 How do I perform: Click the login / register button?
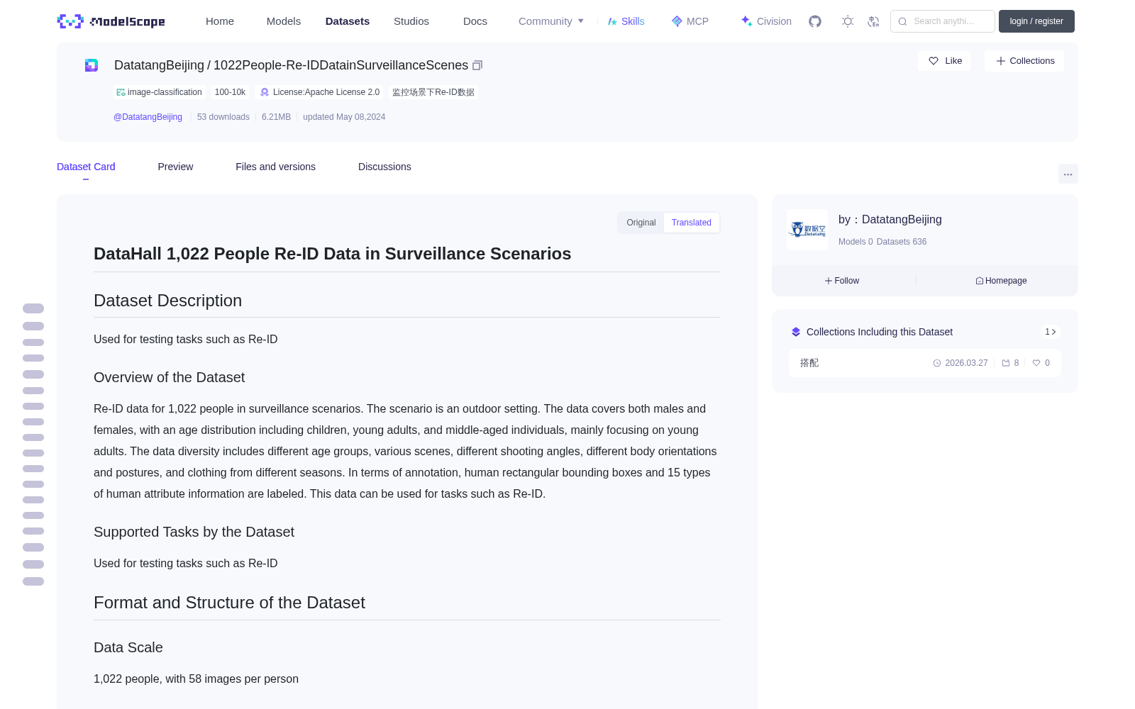[x=1036, y=21]
